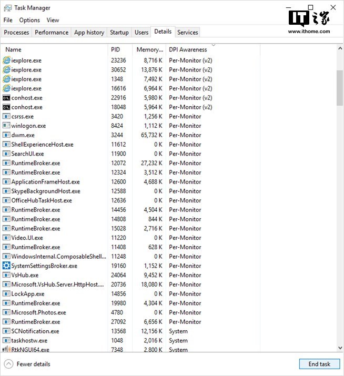This screenshot has width=344, height=376.
Task: Switch to the Performance tab
Action: [x=52, y=32]
